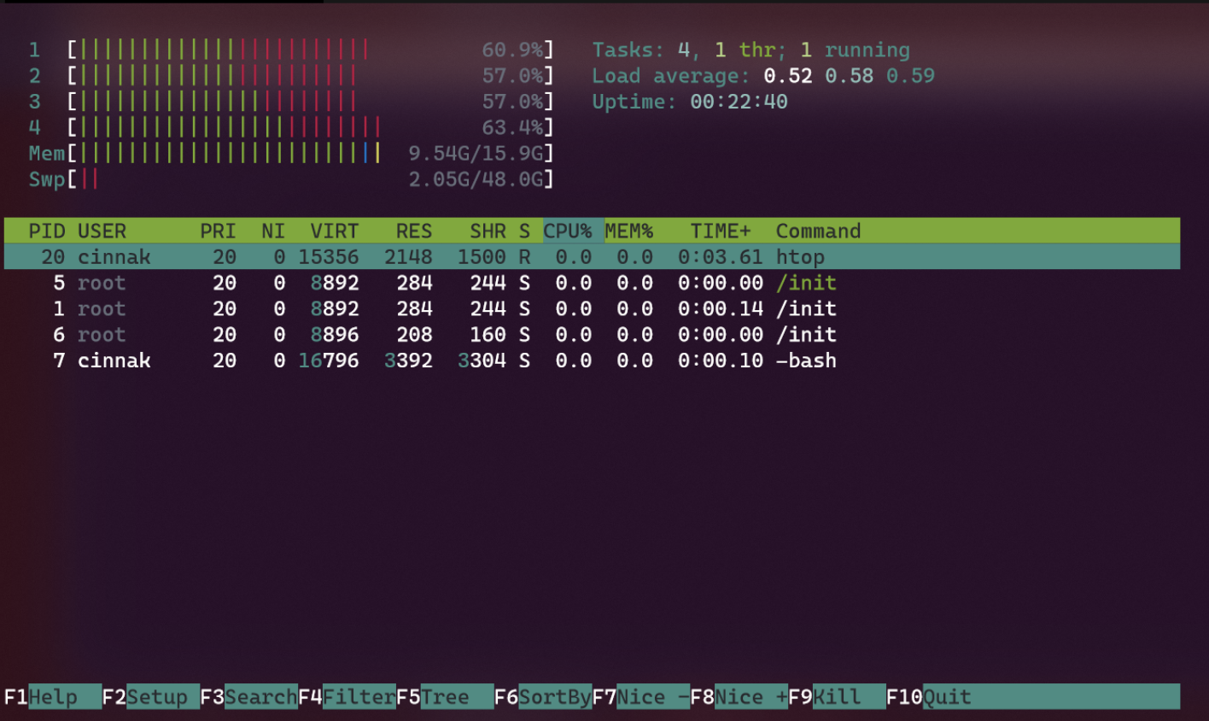The width and height of the screenshot is (1209, 721).
Task: Click the Uptime 00:22:40 line
Action: (x=690, y=102)
